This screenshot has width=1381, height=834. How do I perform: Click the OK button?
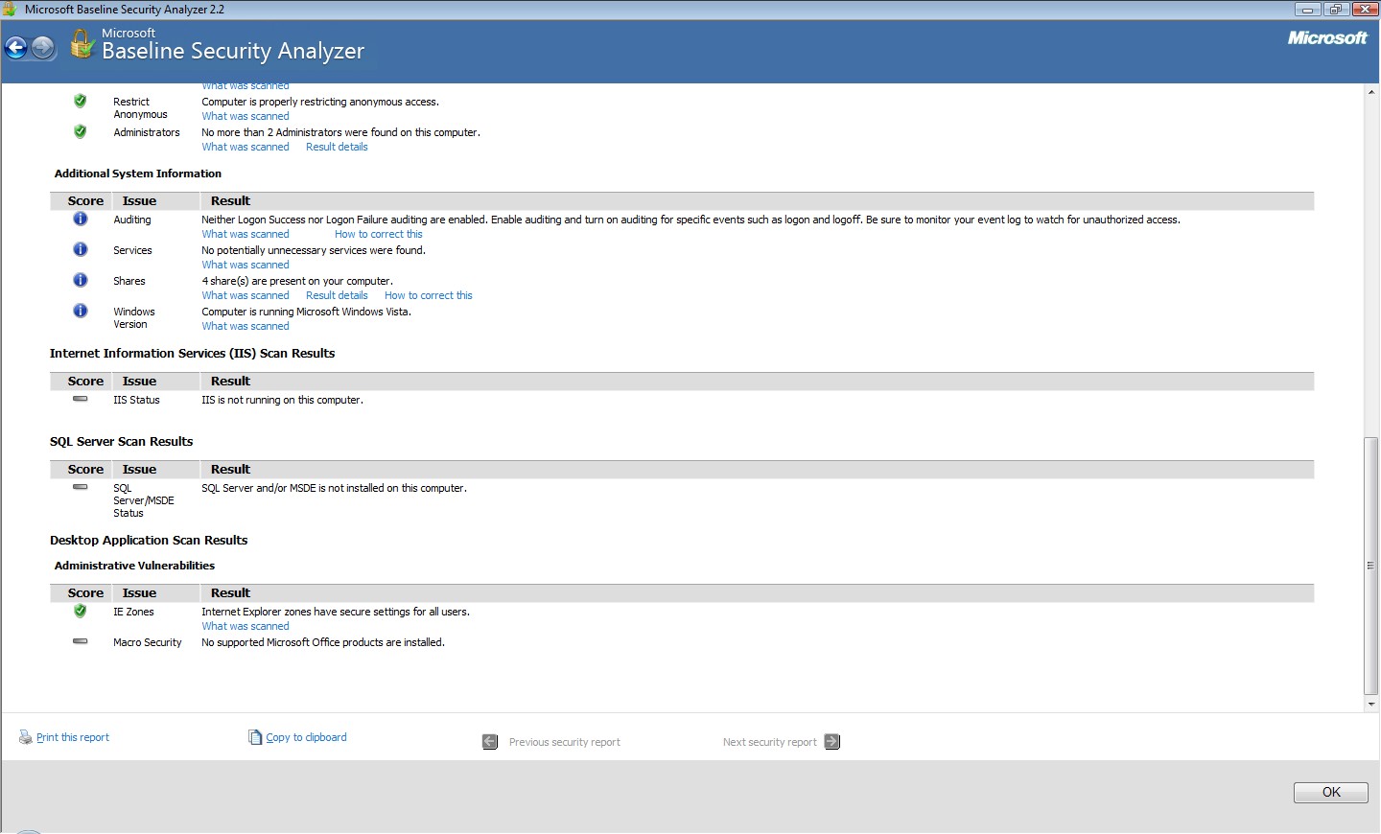tap(1331, 792)
